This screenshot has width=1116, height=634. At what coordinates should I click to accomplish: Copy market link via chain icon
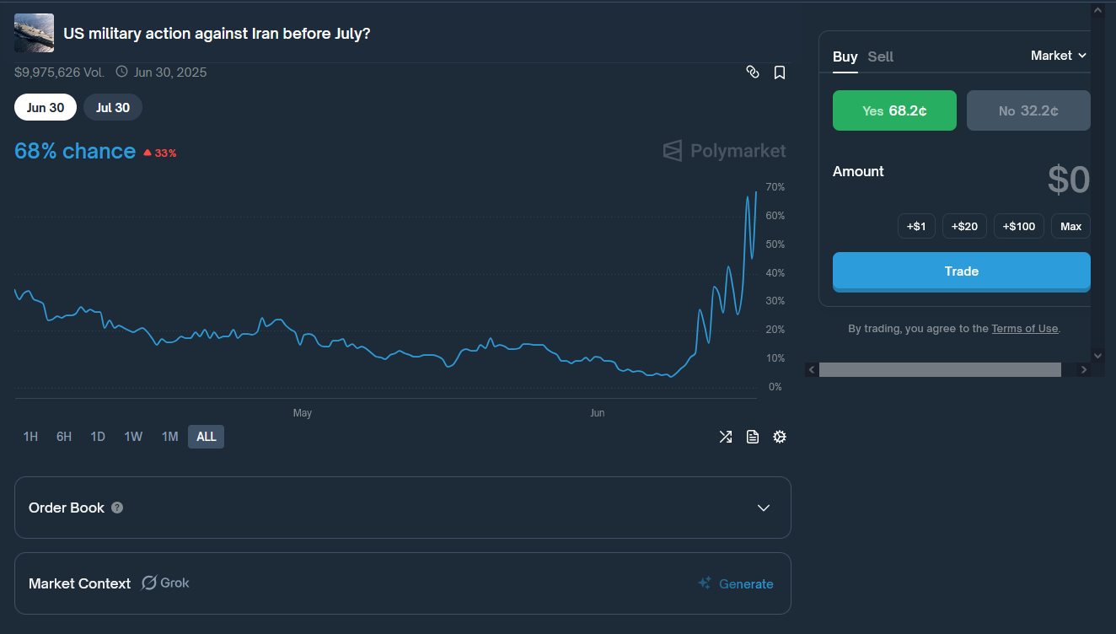click(x=753, y=73)
